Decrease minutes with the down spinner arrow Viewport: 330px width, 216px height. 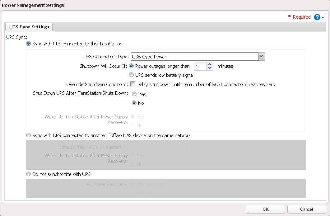(x=210, y=68)
